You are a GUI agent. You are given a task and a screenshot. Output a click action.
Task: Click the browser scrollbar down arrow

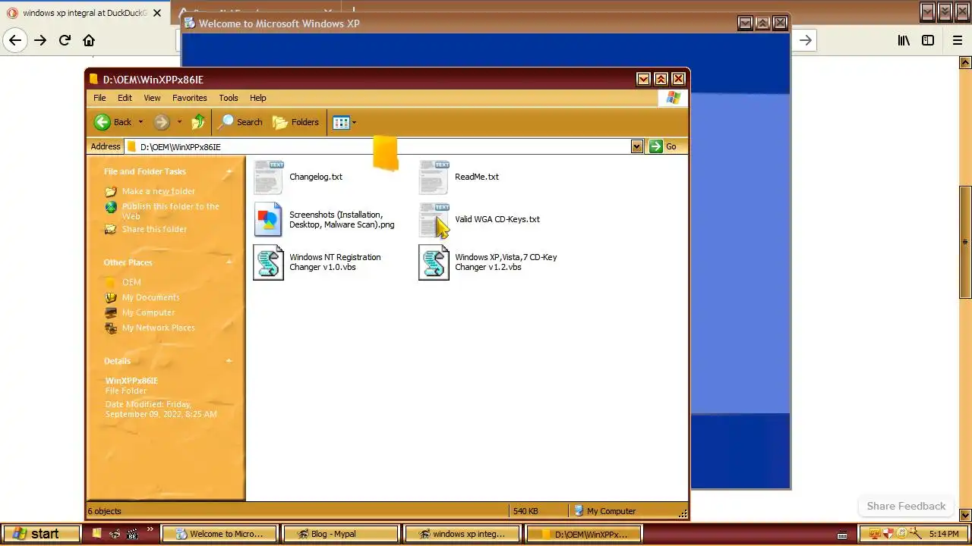pos(965,515)
